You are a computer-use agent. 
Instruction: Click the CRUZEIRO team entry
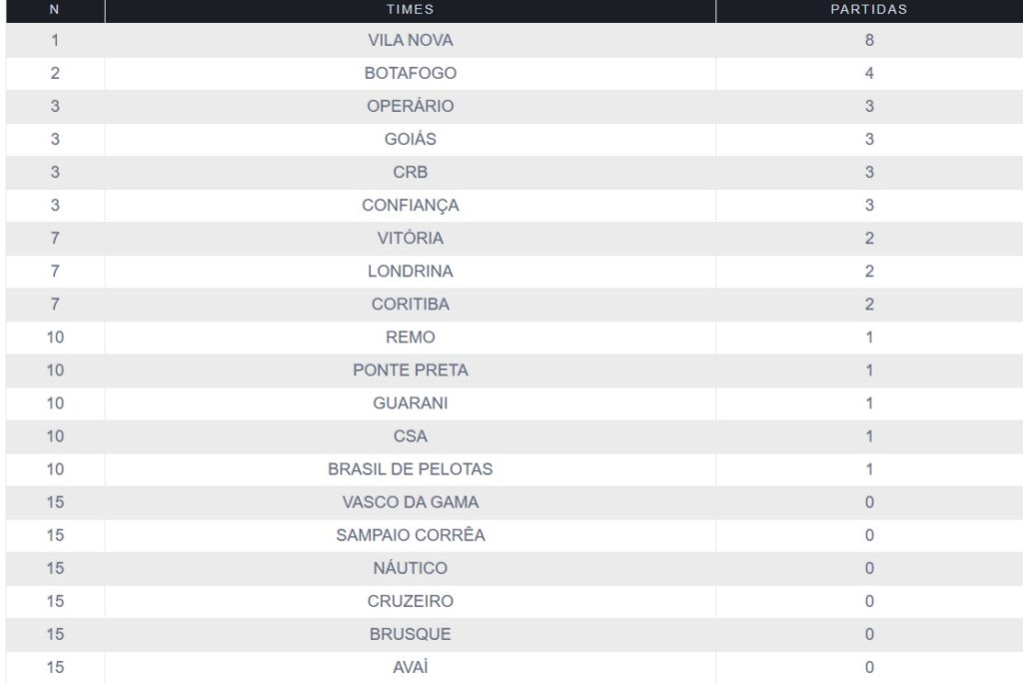click(x=410, y=601)
